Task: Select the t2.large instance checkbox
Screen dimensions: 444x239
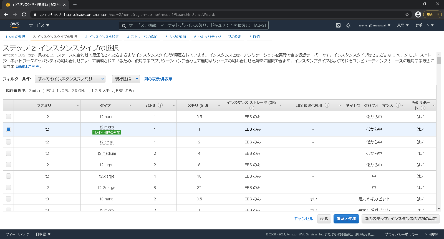Action: click(8, 165)
